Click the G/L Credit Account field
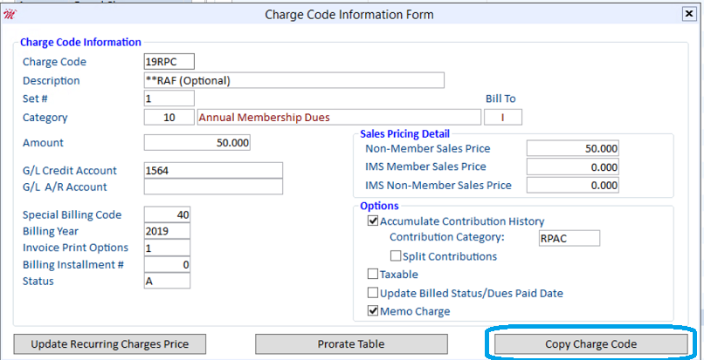Screen dimensions: 704x360 click(x=213, y=170)
